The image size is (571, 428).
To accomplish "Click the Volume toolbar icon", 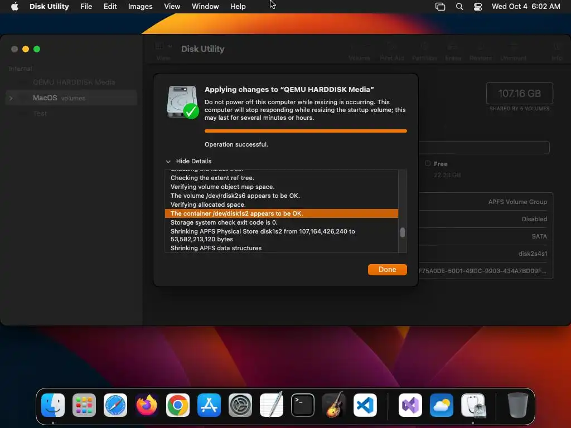I will click(x=359, y=51).
